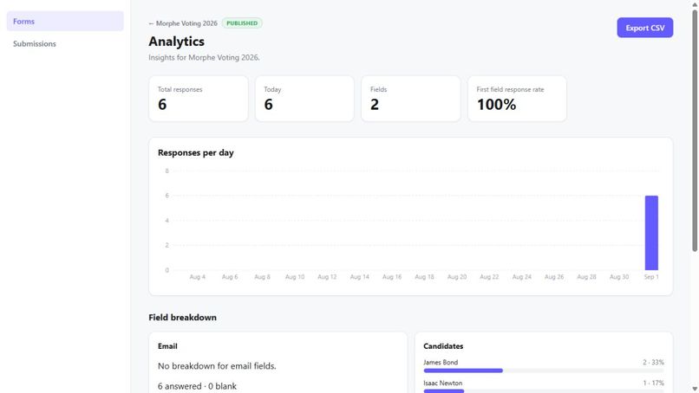Click the '2 · 33%' value
Image resolution: width=699 pixels, height=393 pixels.
click(653, 363)
